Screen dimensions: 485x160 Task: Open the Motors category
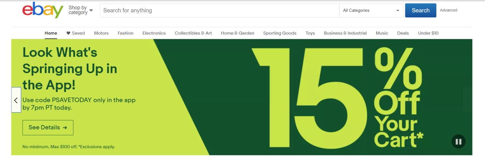coord(101,33)
